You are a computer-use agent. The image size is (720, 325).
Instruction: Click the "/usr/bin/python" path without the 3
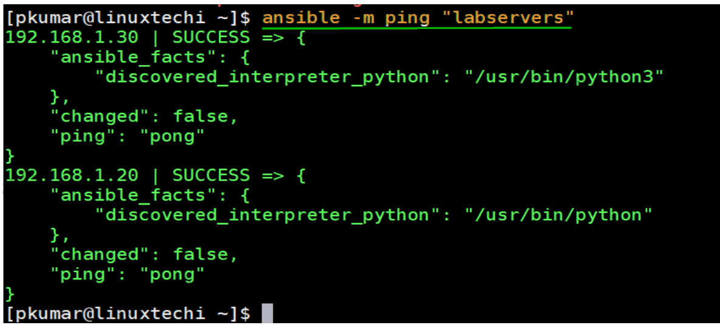coord(558,215)
